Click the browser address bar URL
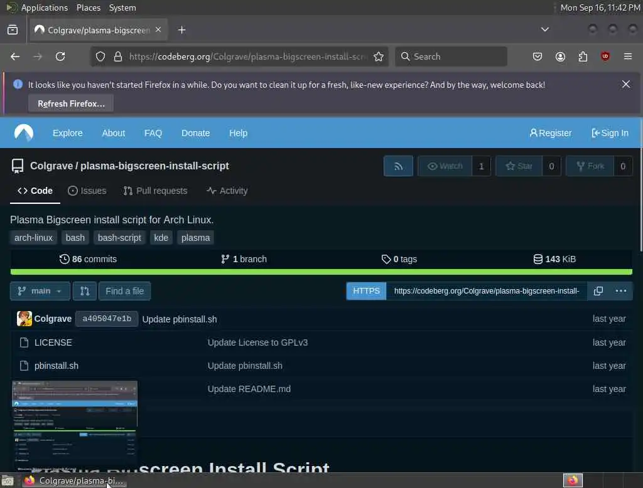Viewport: 643px width, 488px height. (247, 56)
